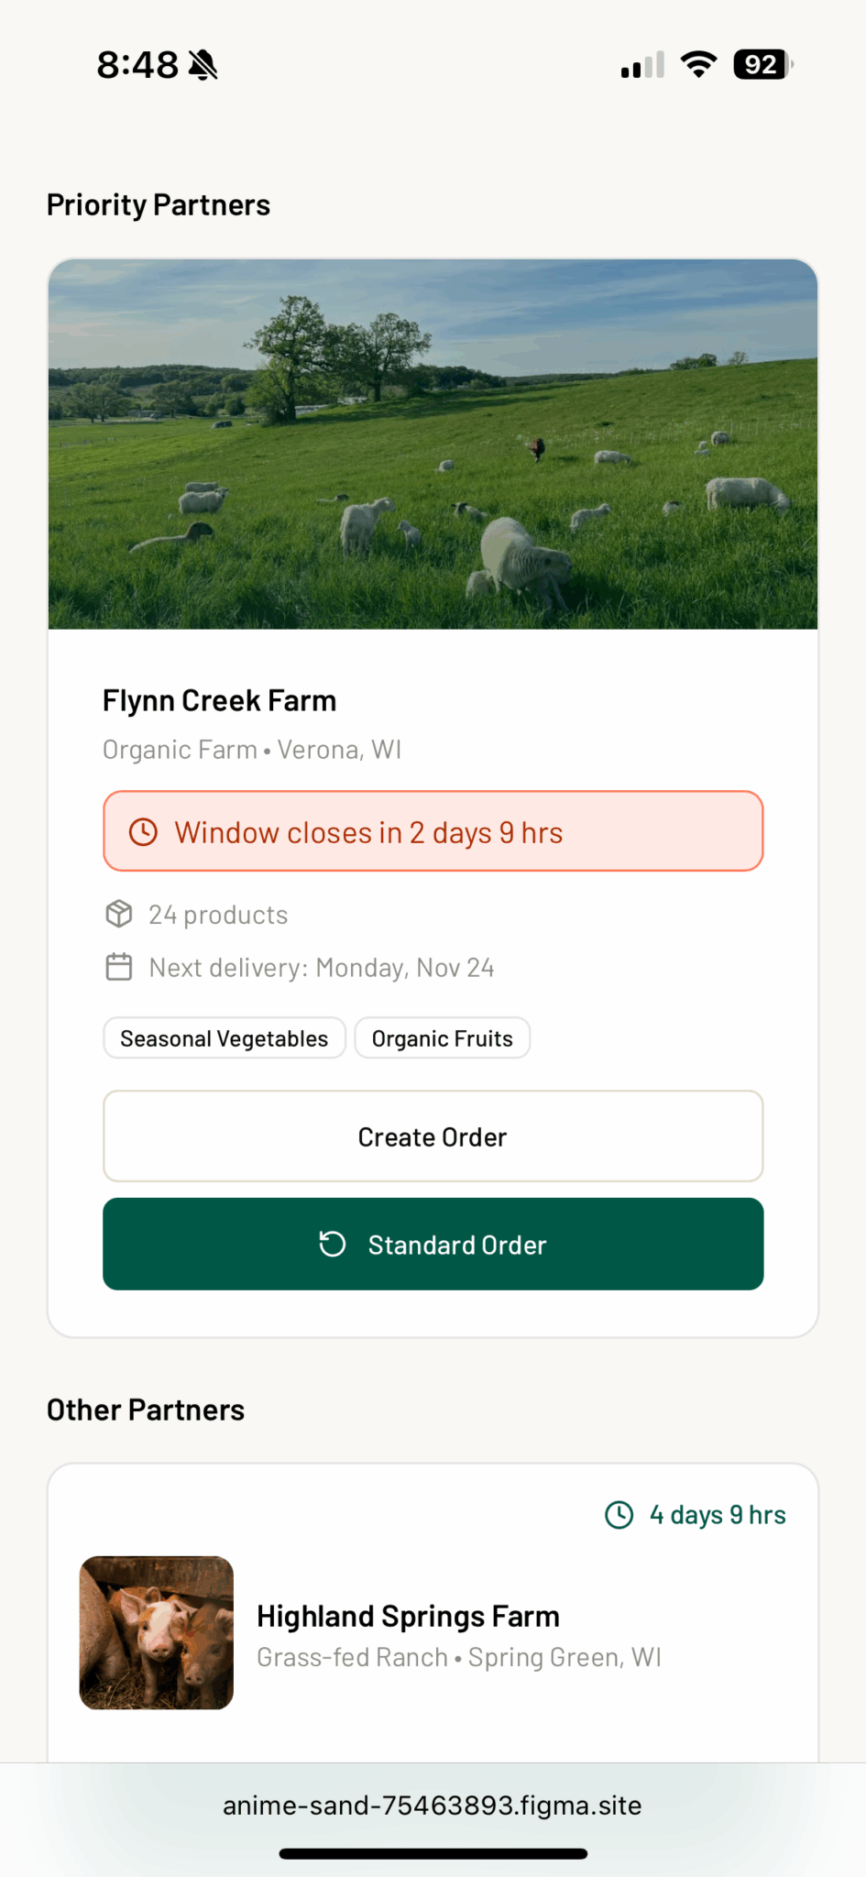This screenshot has width=866, height=1877.
Task: Tap the Highland Springs Farm name
Action: [x=408, y=1616]
